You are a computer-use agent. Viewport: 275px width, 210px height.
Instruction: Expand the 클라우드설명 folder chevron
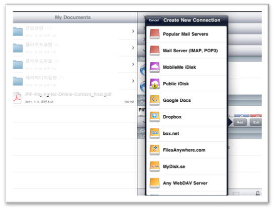(133, 48)
